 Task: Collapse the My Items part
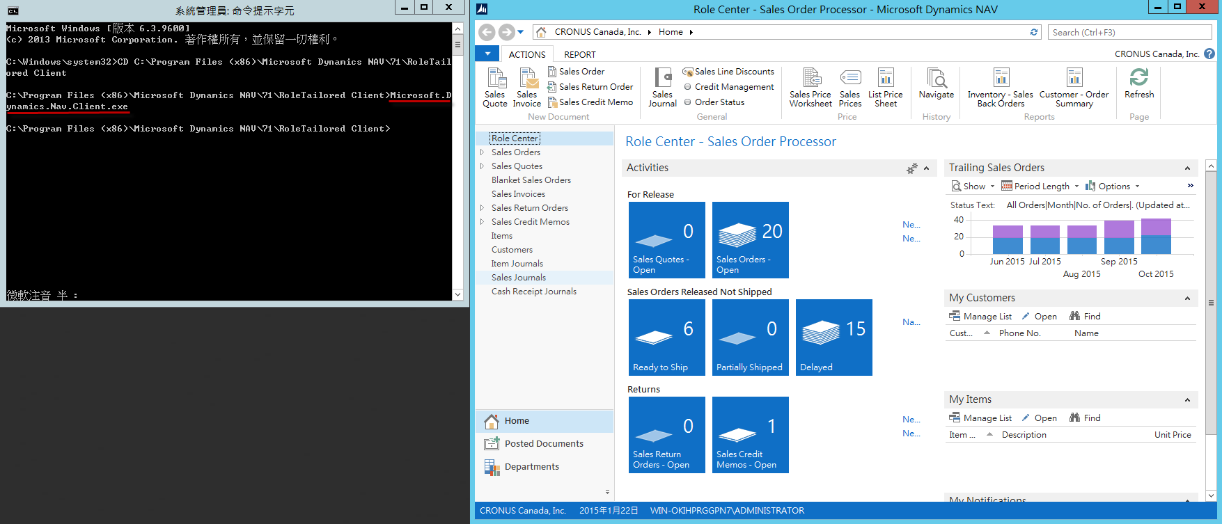click(x=1188, y=400)
